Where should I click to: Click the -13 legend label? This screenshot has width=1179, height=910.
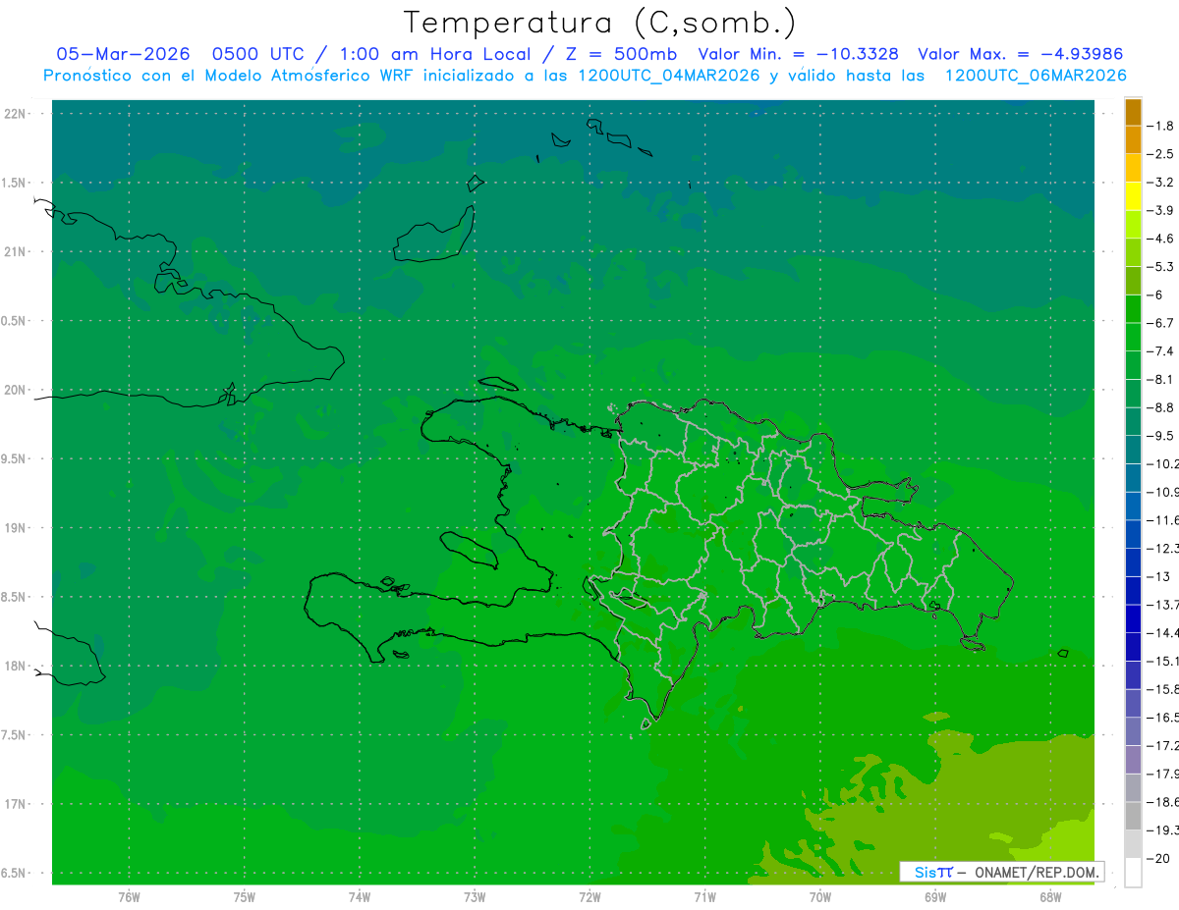click(1160, 576)
